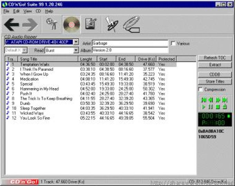Select the track When I Grow Up
The width and height of the screenshot is (235, 186).
pos(34,74)
